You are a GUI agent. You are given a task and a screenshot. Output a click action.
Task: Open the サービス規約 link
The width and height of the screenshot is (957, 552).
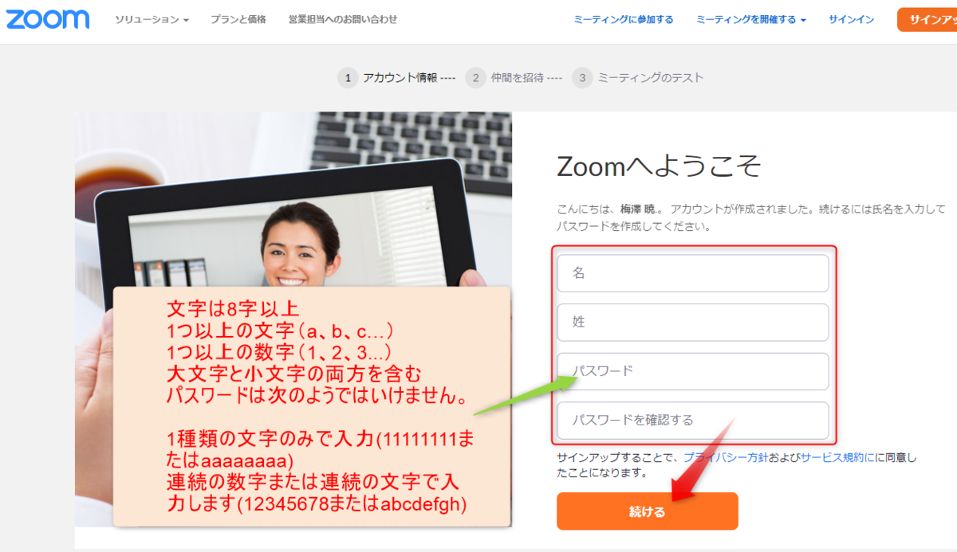[837, 458]
